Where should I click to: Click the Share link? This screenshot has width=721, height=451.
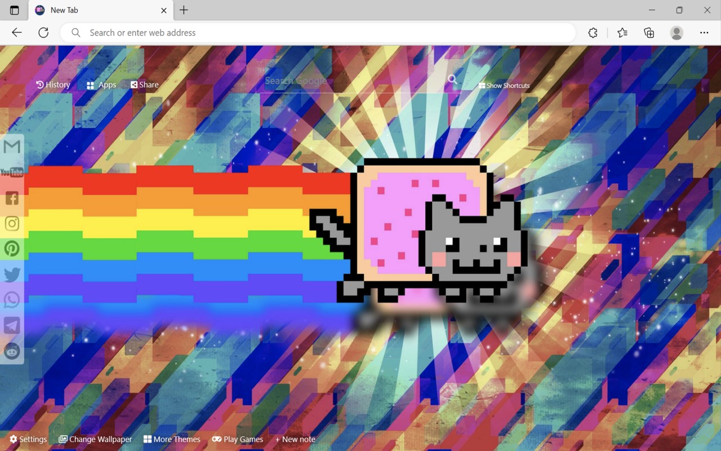coord(145,85)
